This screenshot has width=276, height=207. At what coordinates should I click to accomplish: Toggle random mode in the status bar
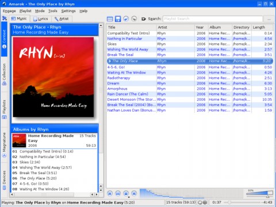click(205, 202)
